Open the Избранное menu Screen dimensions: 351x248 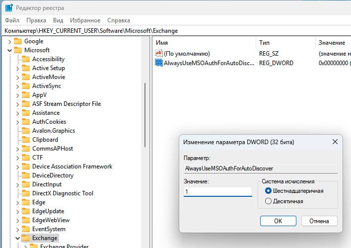(x=85, y=20)
